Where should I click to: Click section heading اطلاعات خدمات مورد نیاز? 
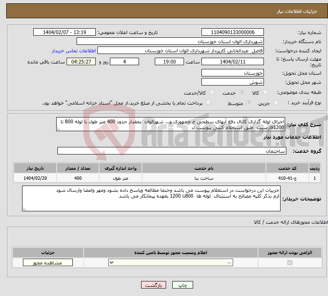[x=292, y=137]
